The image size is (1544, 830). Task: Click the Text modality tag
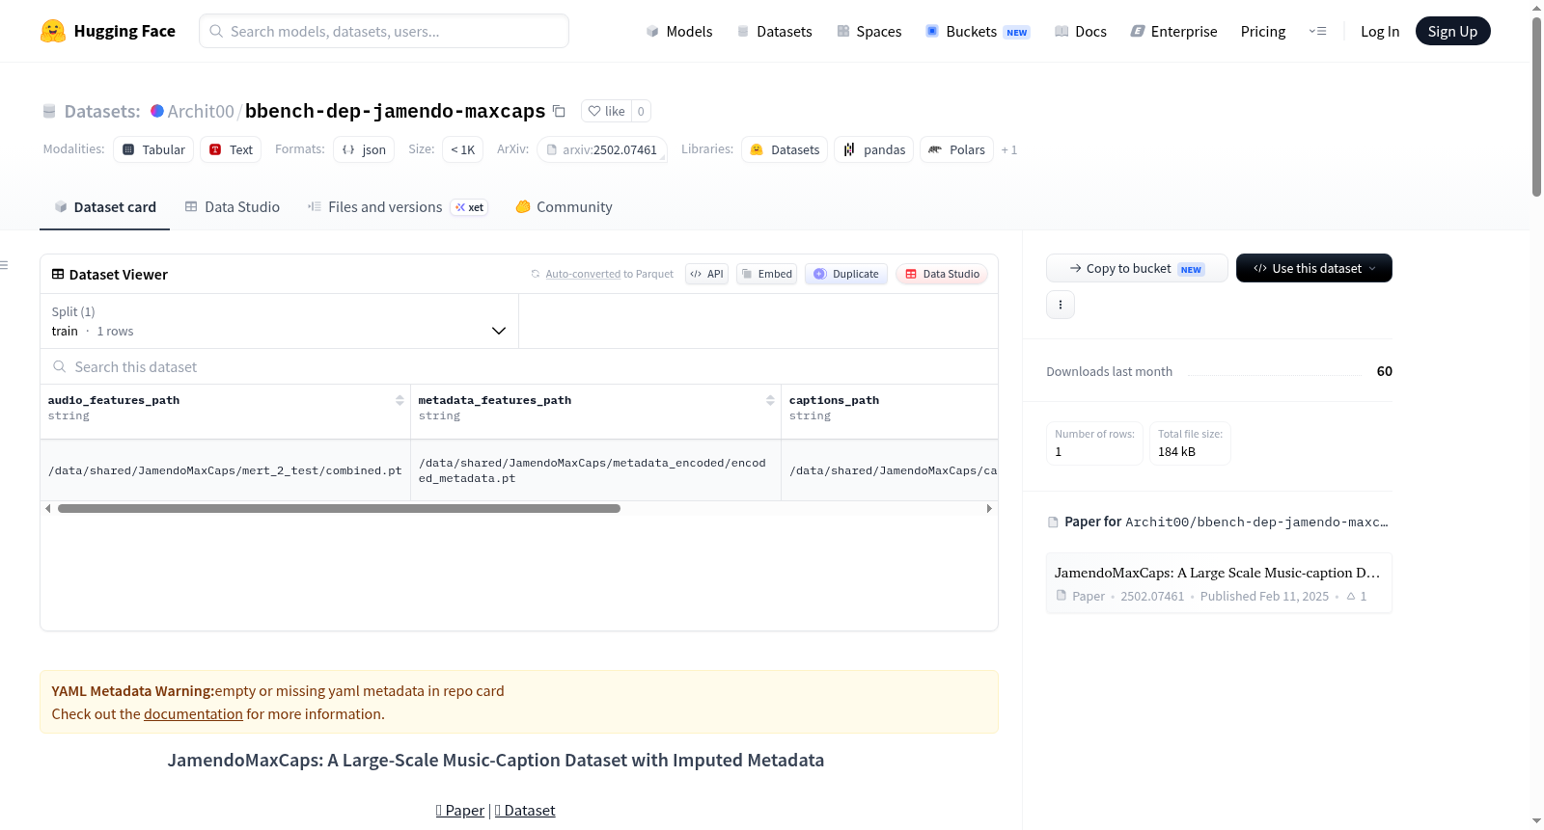(232, 149)
